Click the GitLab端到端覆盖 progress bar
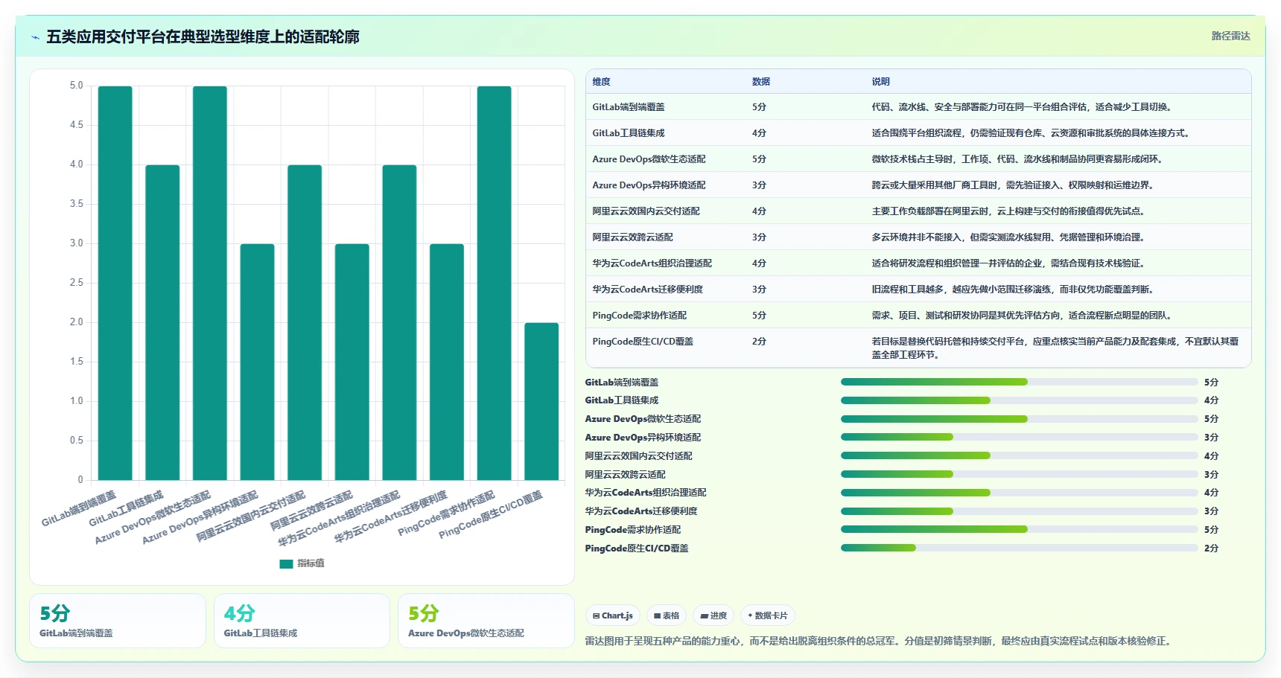The width and height of the screenshot is (1281, 678). (x=1019, y=382)
